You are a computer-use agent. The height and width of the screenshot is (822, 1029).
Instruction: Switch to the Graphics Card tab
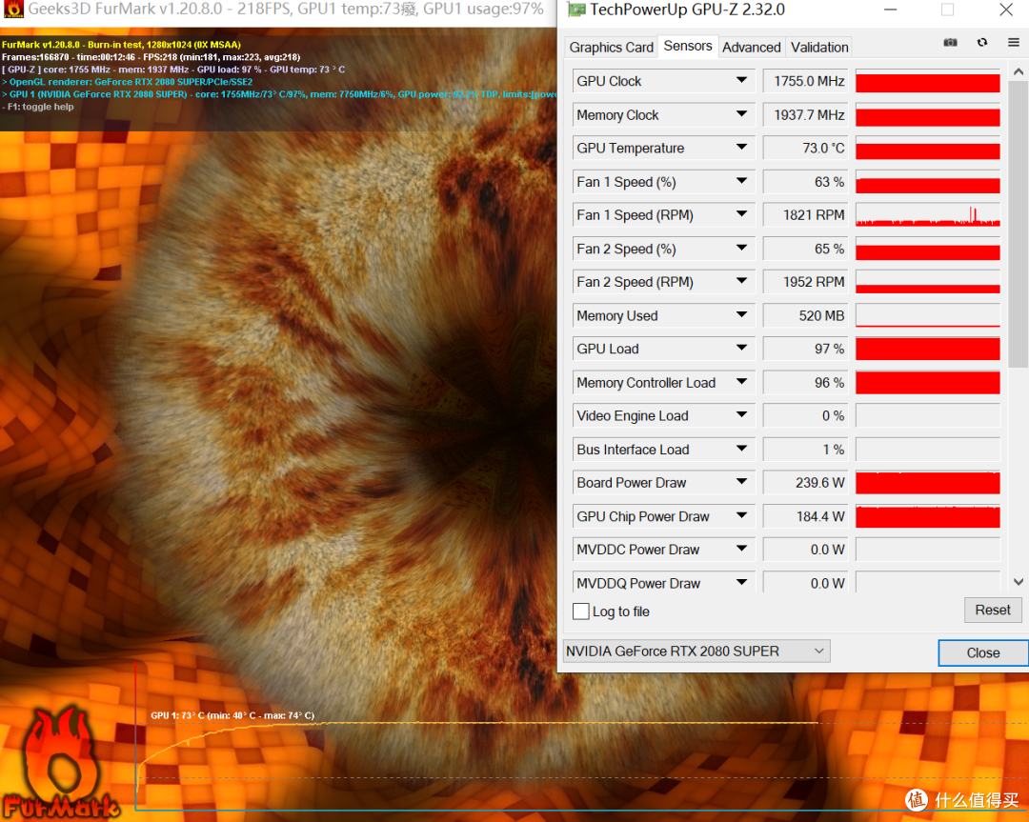tap(611, 48)
